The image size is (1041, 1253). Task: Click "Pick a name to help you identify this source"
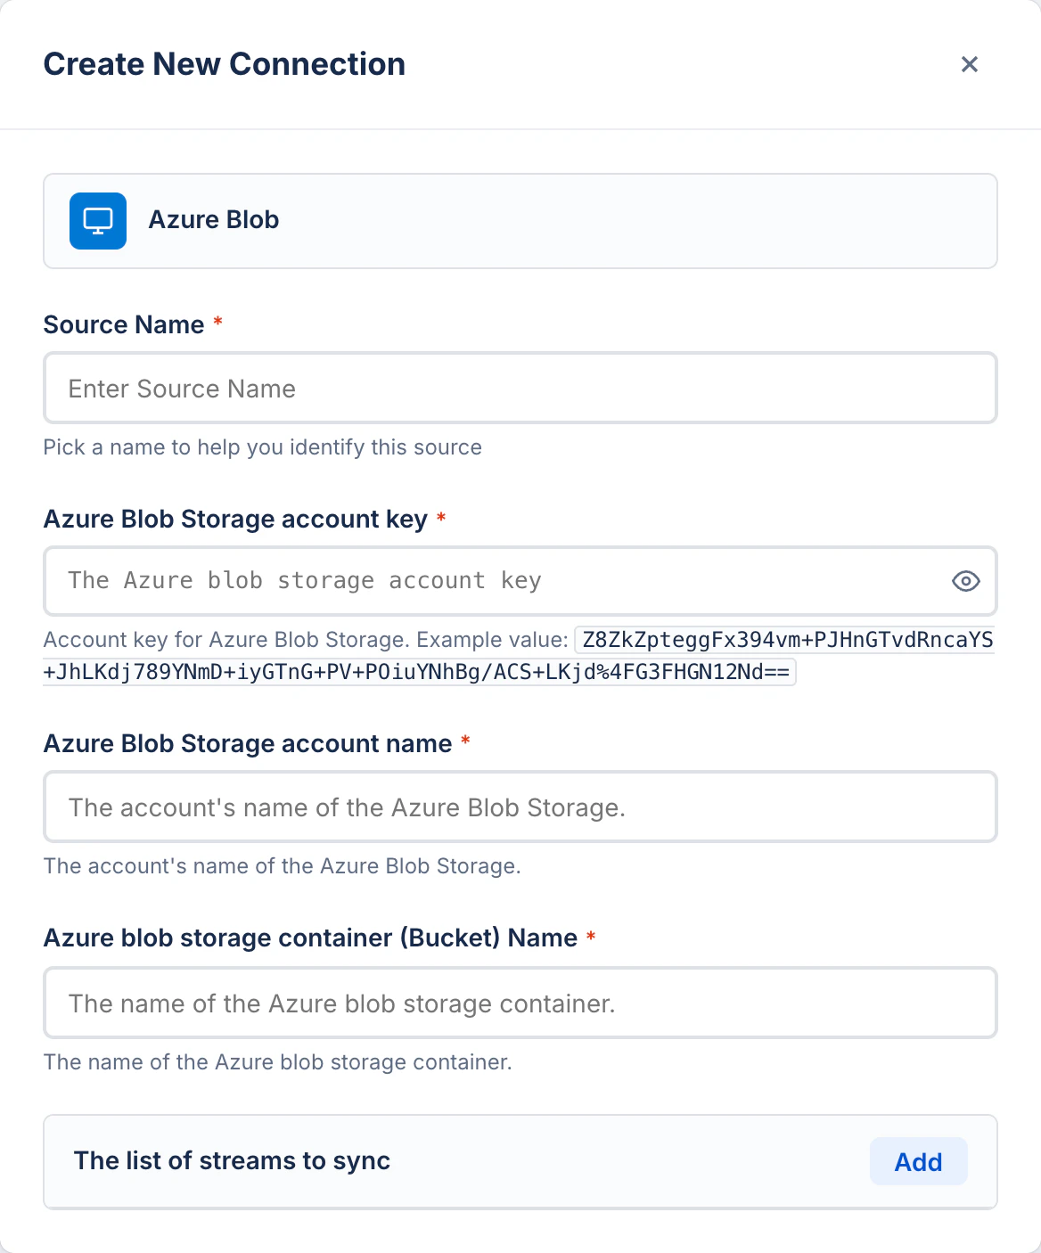[263, 447]
